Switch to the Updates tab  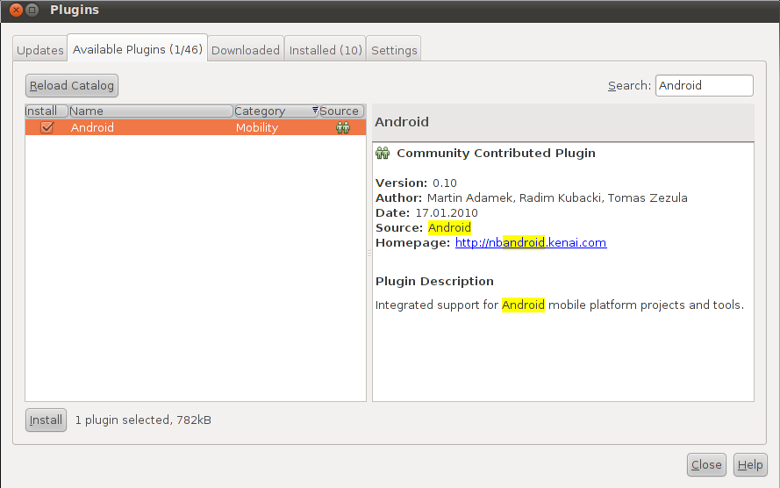39,50
